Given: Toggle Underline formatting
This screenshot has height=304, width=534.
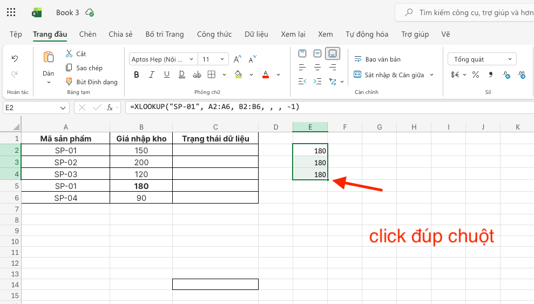Looking at the screenshot, I should coord(166,75).
